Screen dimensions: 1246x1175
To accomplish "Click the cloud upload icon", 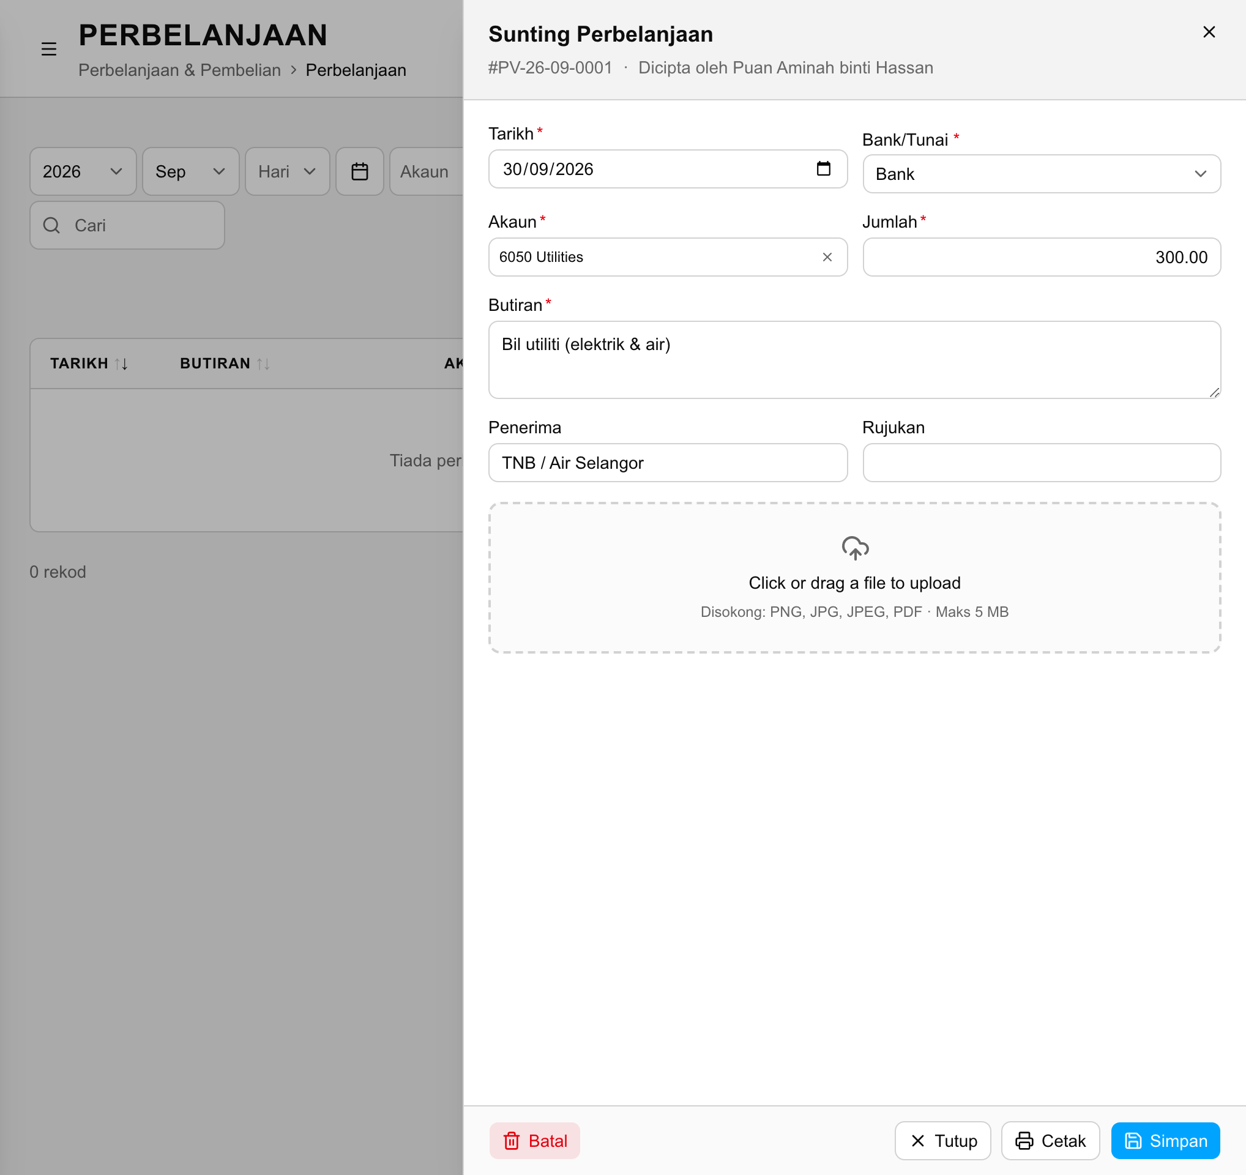I will (854, 548).
